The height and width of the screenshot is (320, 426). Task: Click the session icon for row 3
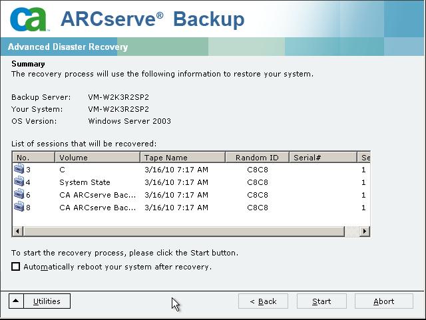pyautogui.click(x=19, y=169)
